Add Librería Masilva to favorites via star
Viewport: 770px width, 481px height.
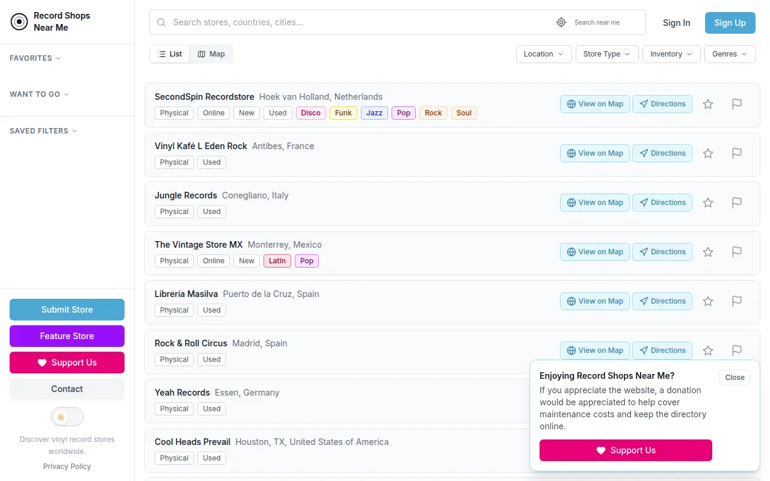[708, 301]
